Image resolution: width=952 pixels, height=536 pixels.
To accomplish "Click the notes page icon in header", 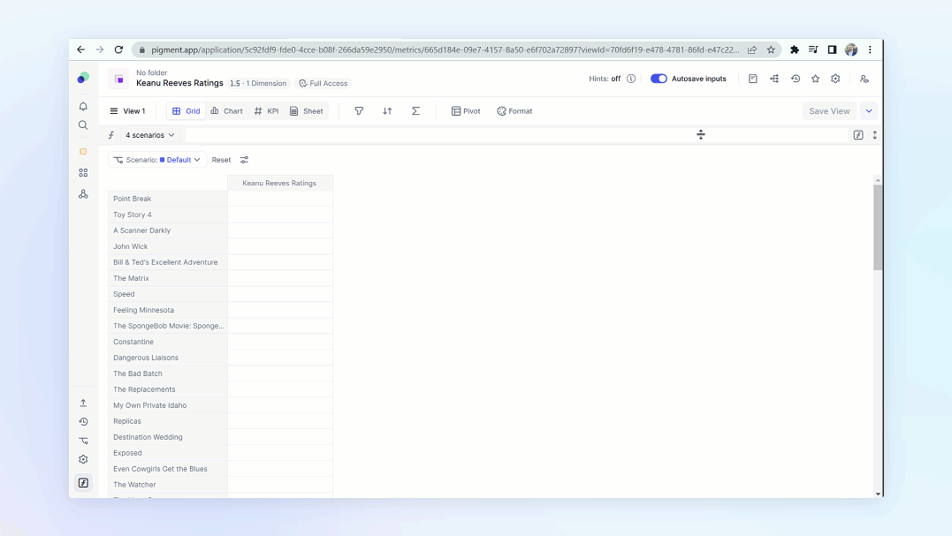I will (x=753, y=79).
